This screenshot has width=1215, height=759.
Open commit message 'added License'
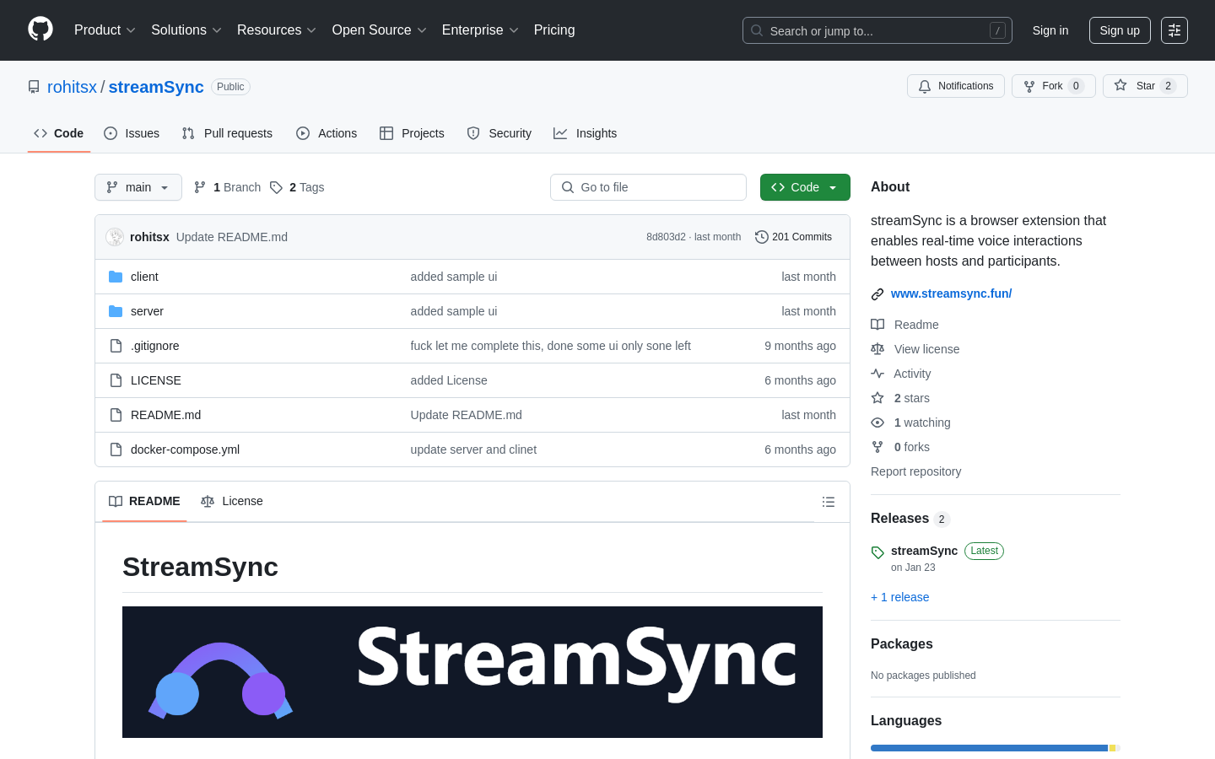point(449,380)
